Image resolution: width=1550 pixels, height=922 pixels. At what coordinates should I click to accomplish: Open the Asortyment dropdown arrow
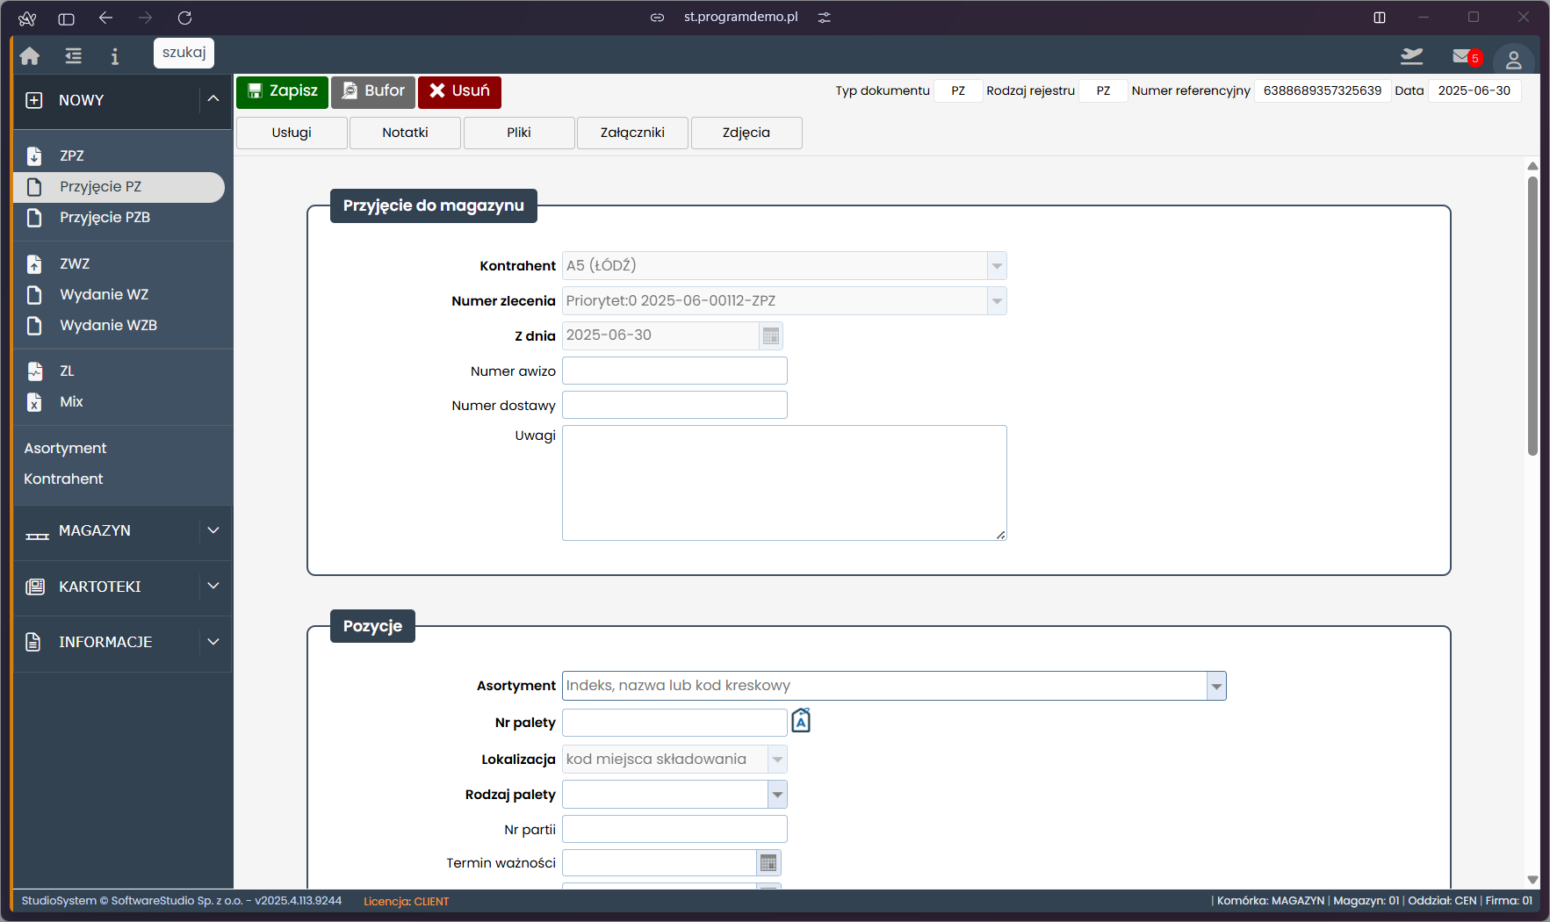(x=1216, y=686)
